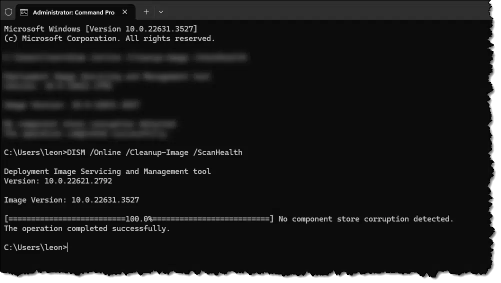Viewport: 501px width, 283px height.
Task: Open a new terminal tab with plus
Action: tap(146, 12)
